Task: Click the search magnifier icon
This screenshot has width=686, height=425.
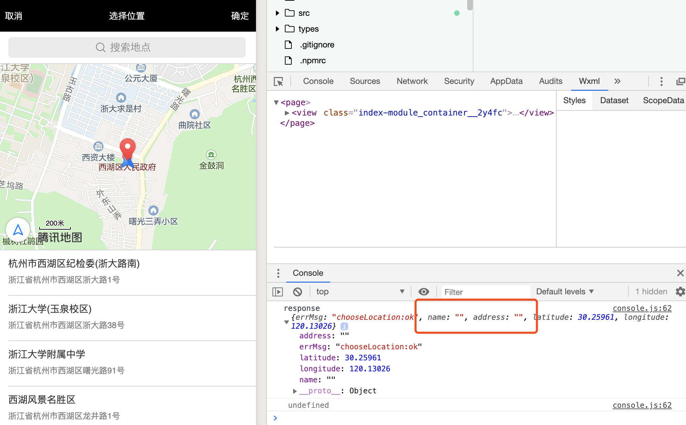Action: [100, 47]
